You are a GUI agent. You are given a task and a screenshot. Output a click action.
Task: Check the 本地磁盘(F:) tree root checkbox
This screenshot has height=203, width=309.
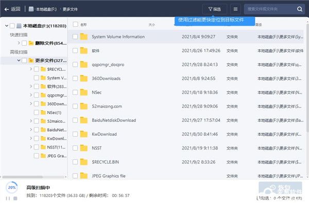[12, 26]
